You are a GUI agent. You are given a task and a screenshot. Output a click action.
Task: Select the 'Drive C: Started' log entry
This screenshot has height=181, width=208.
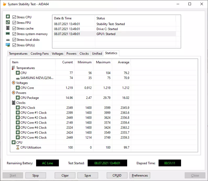tap(114, 29)
